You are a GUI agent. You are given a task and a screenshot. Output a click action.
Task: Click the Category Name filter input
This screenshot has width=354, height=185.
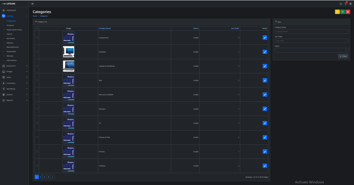pos(311,31)
